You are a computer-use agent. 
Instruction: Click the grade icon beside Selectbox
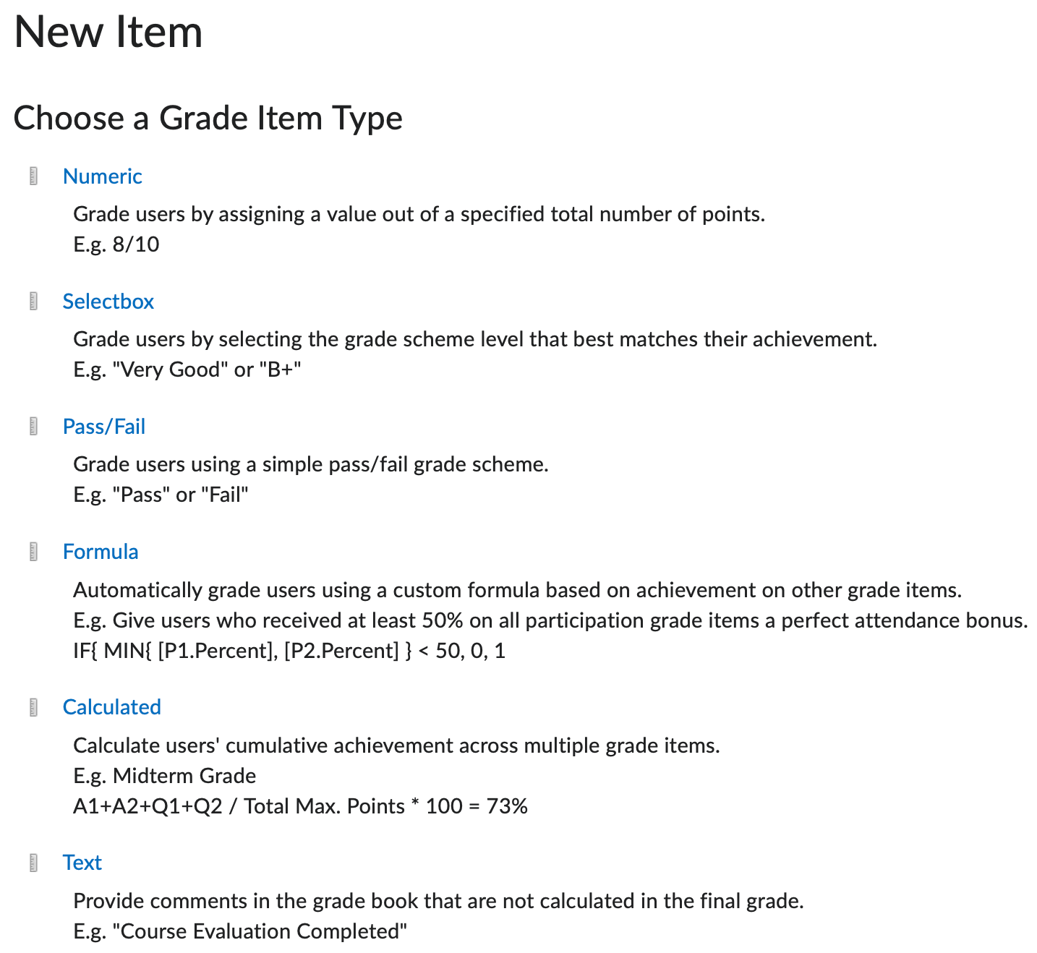tap(34, 302)
